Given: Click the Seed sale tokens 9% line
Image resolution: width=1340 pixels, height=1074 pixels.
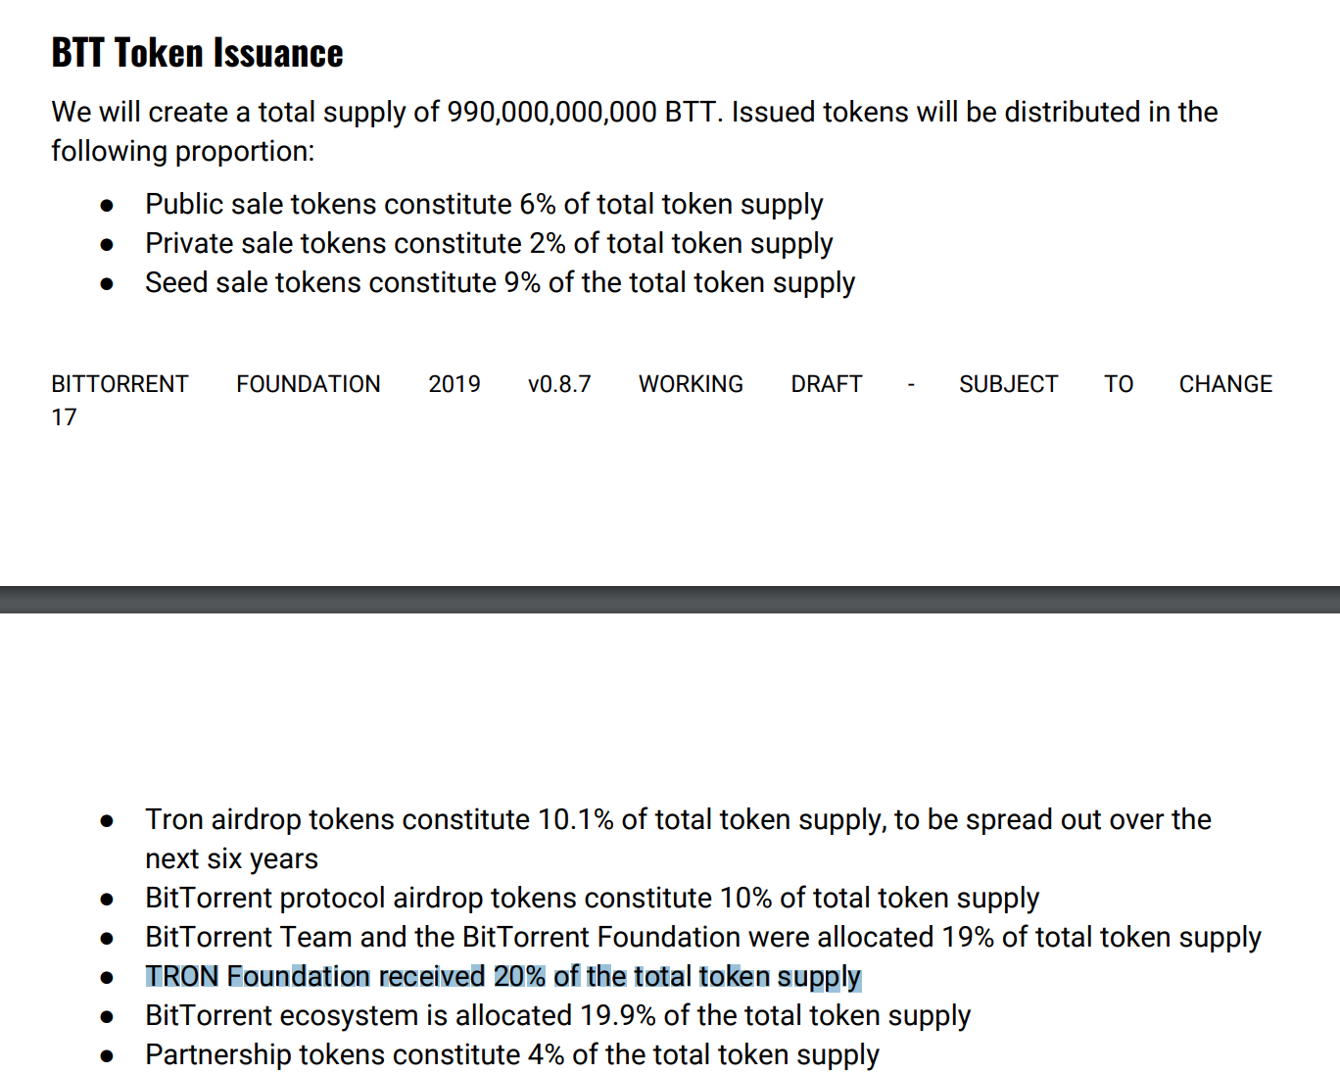Looking at the screenshot, I should click(x=500, y=282).
